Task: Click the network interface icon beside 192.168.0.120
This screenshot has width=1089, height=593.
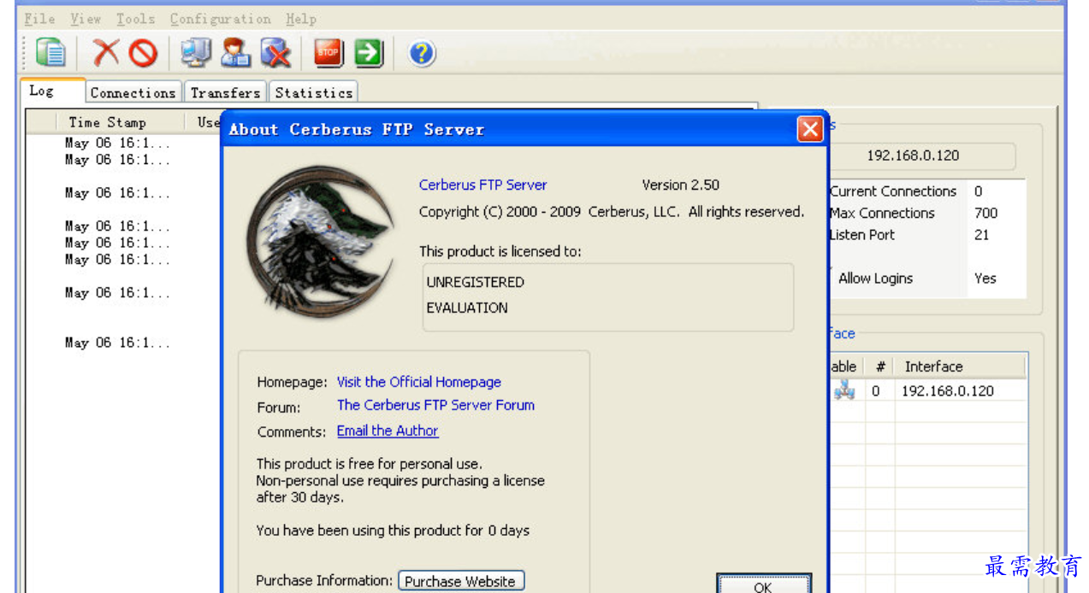Action: click(844, 390)
